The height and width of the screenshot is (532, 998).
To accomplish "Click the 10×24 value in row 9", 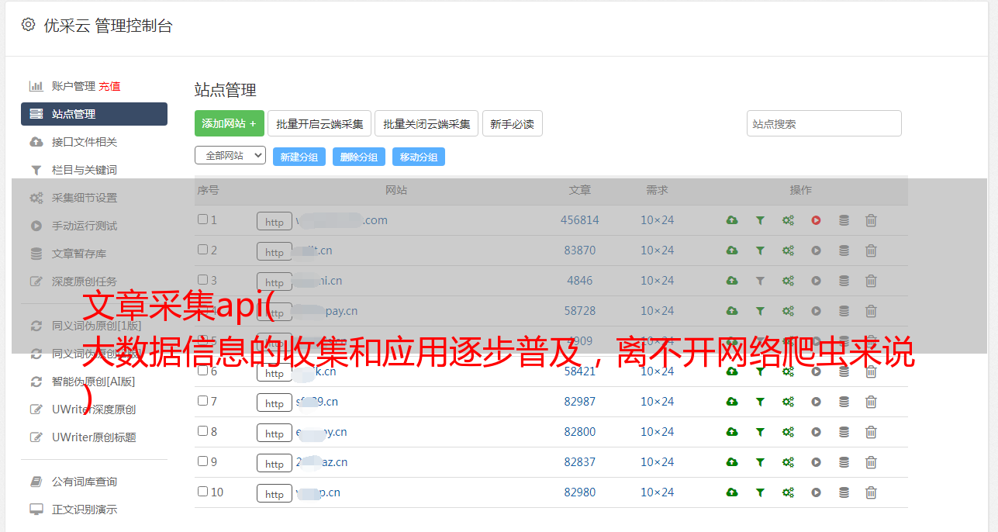I will pyautogui.click(x=658, y=462).
